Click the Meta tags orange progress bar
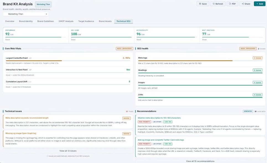 pos(200,61)
